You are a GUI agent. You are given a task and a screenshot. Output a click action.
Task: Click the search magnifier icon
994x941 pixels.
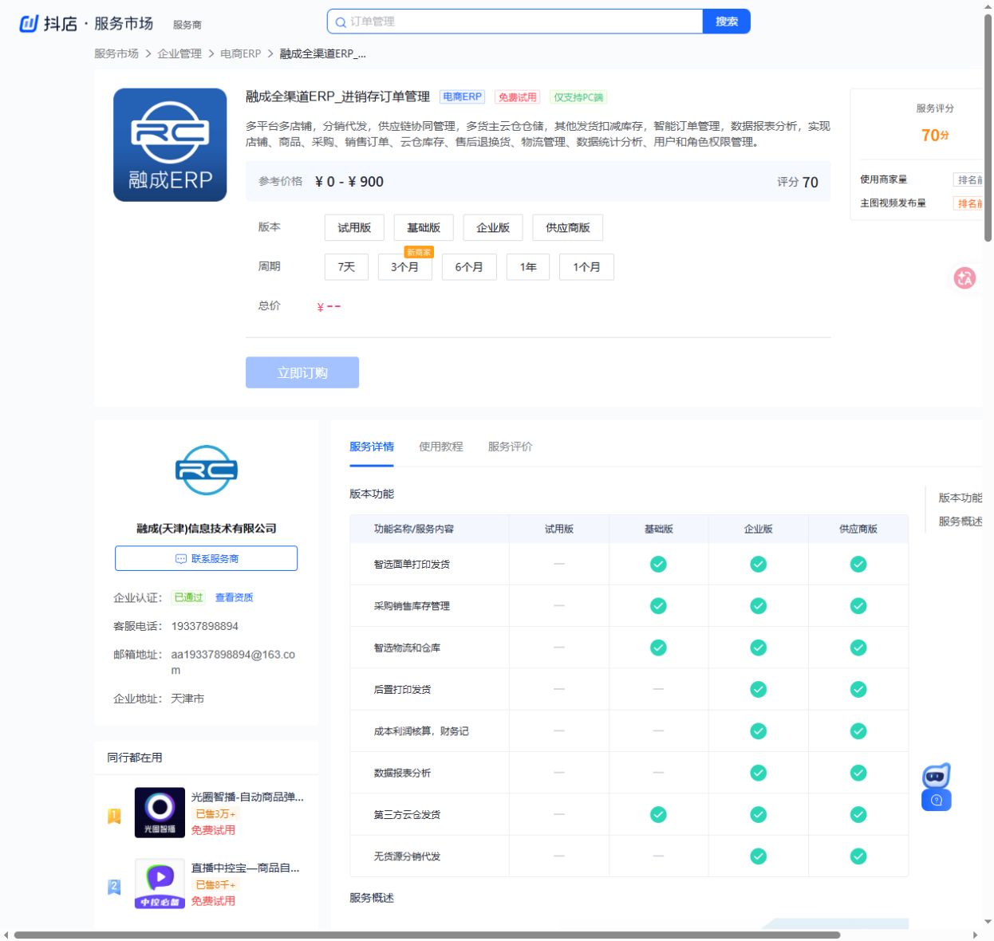tap(341, 22)
